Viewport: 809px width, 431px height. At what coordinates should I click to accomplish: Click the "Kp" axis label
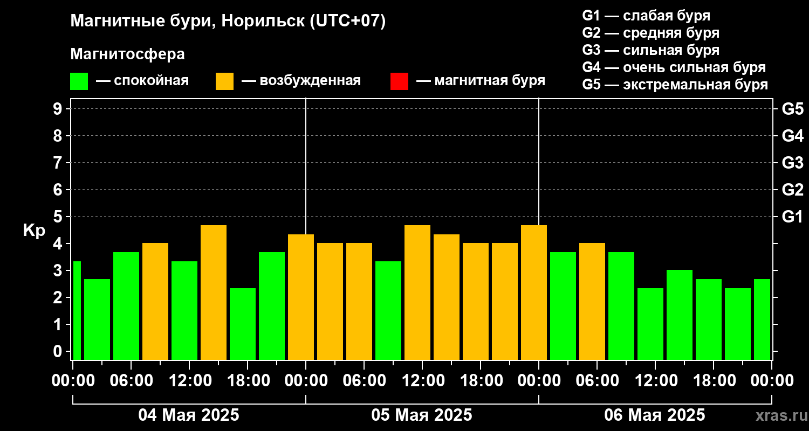click(33, 231)
